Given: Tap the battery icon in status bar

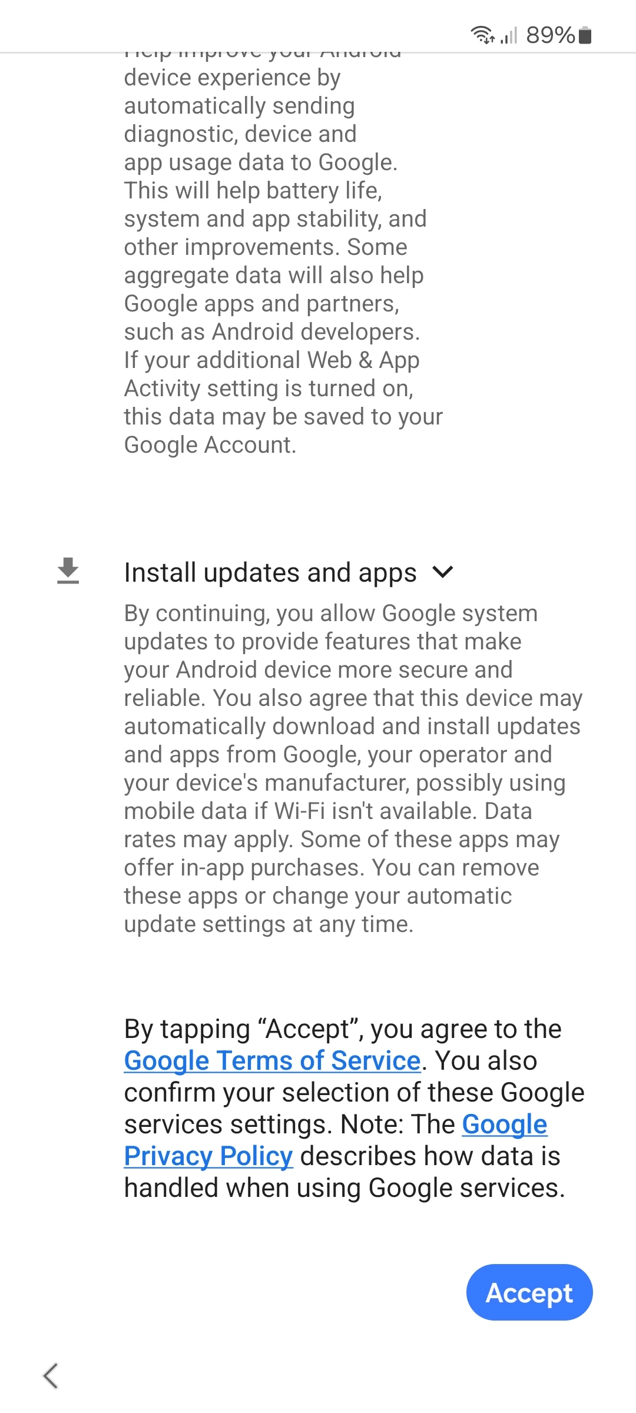Looking at the screenshot, I should (585, 35).
